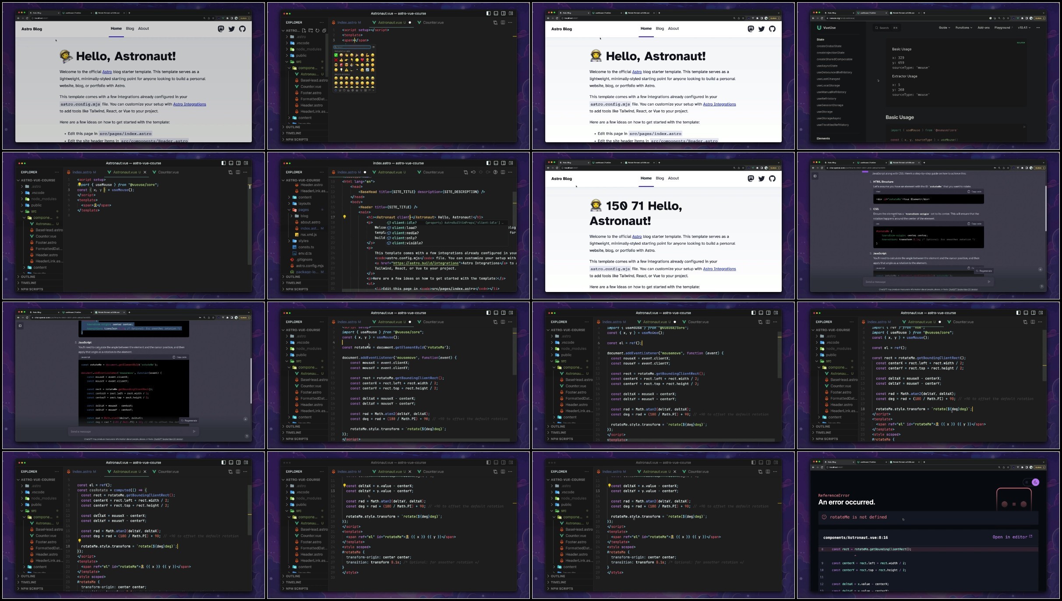Image resolution: width=1062 pixels, height=601 pixels.
Task: Click the ChatGPT scrollbar beside HTML Structure steps
Action: [x=1045, y=208]
